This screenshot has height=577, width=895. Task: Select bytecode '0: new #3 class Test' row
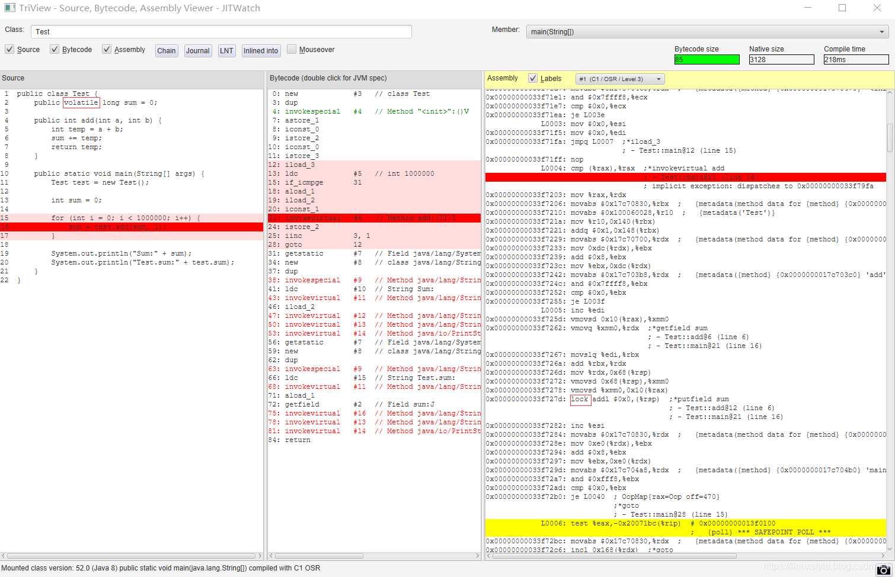(374, 94)
